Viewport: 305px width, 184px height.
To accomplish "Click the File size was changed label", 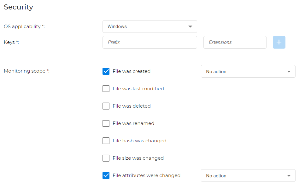I will [x=138, y=158].
